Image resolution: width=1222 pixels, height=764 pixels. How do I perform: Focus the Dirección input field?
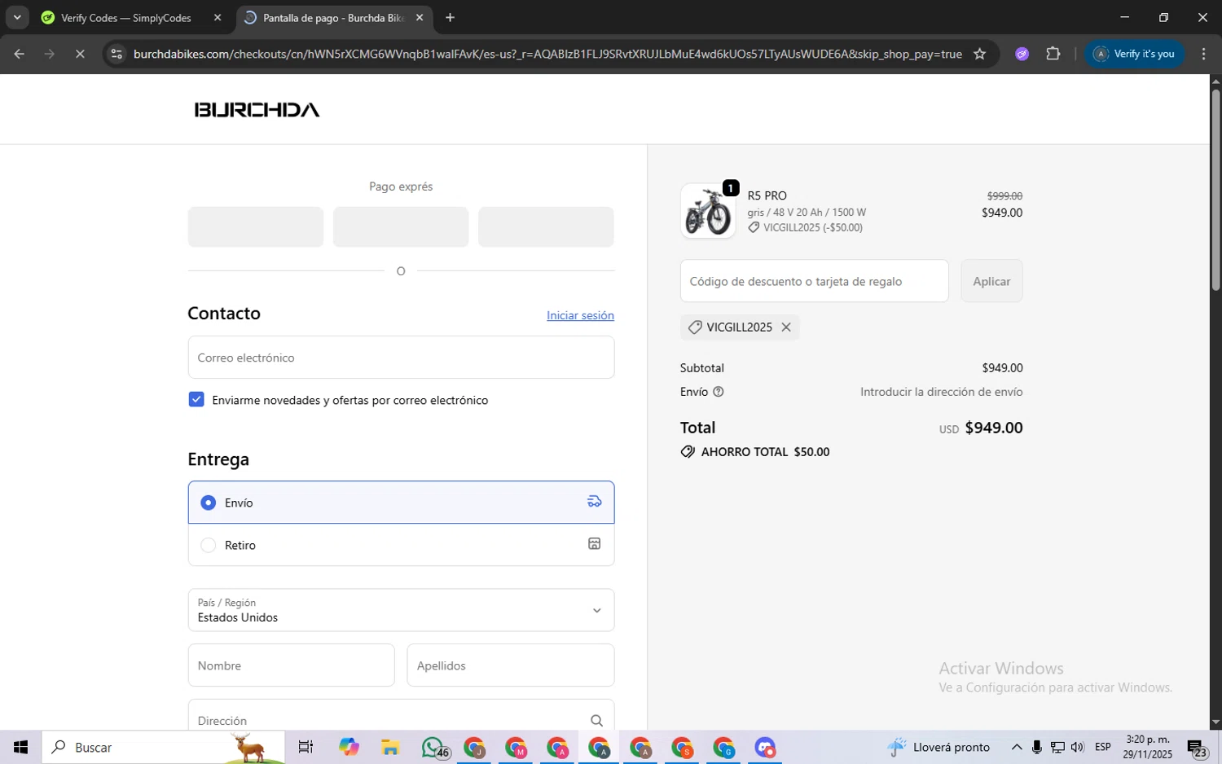401,717
